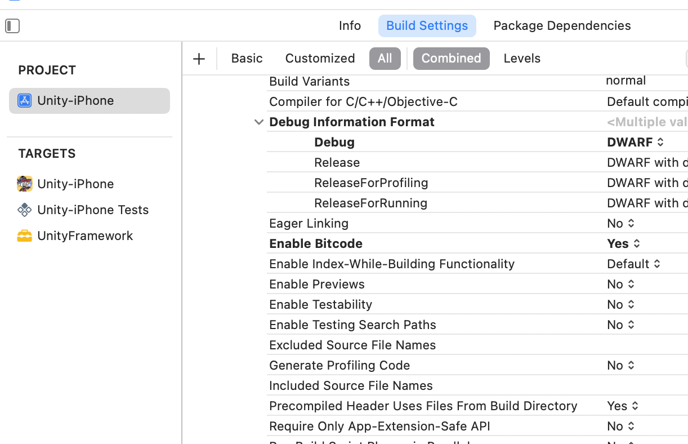Click Release DWARF with dSYM value

pyautogui.click(x=647, y=162)
